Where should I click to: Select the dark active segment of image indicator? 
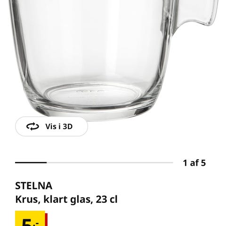click(31, 162)
